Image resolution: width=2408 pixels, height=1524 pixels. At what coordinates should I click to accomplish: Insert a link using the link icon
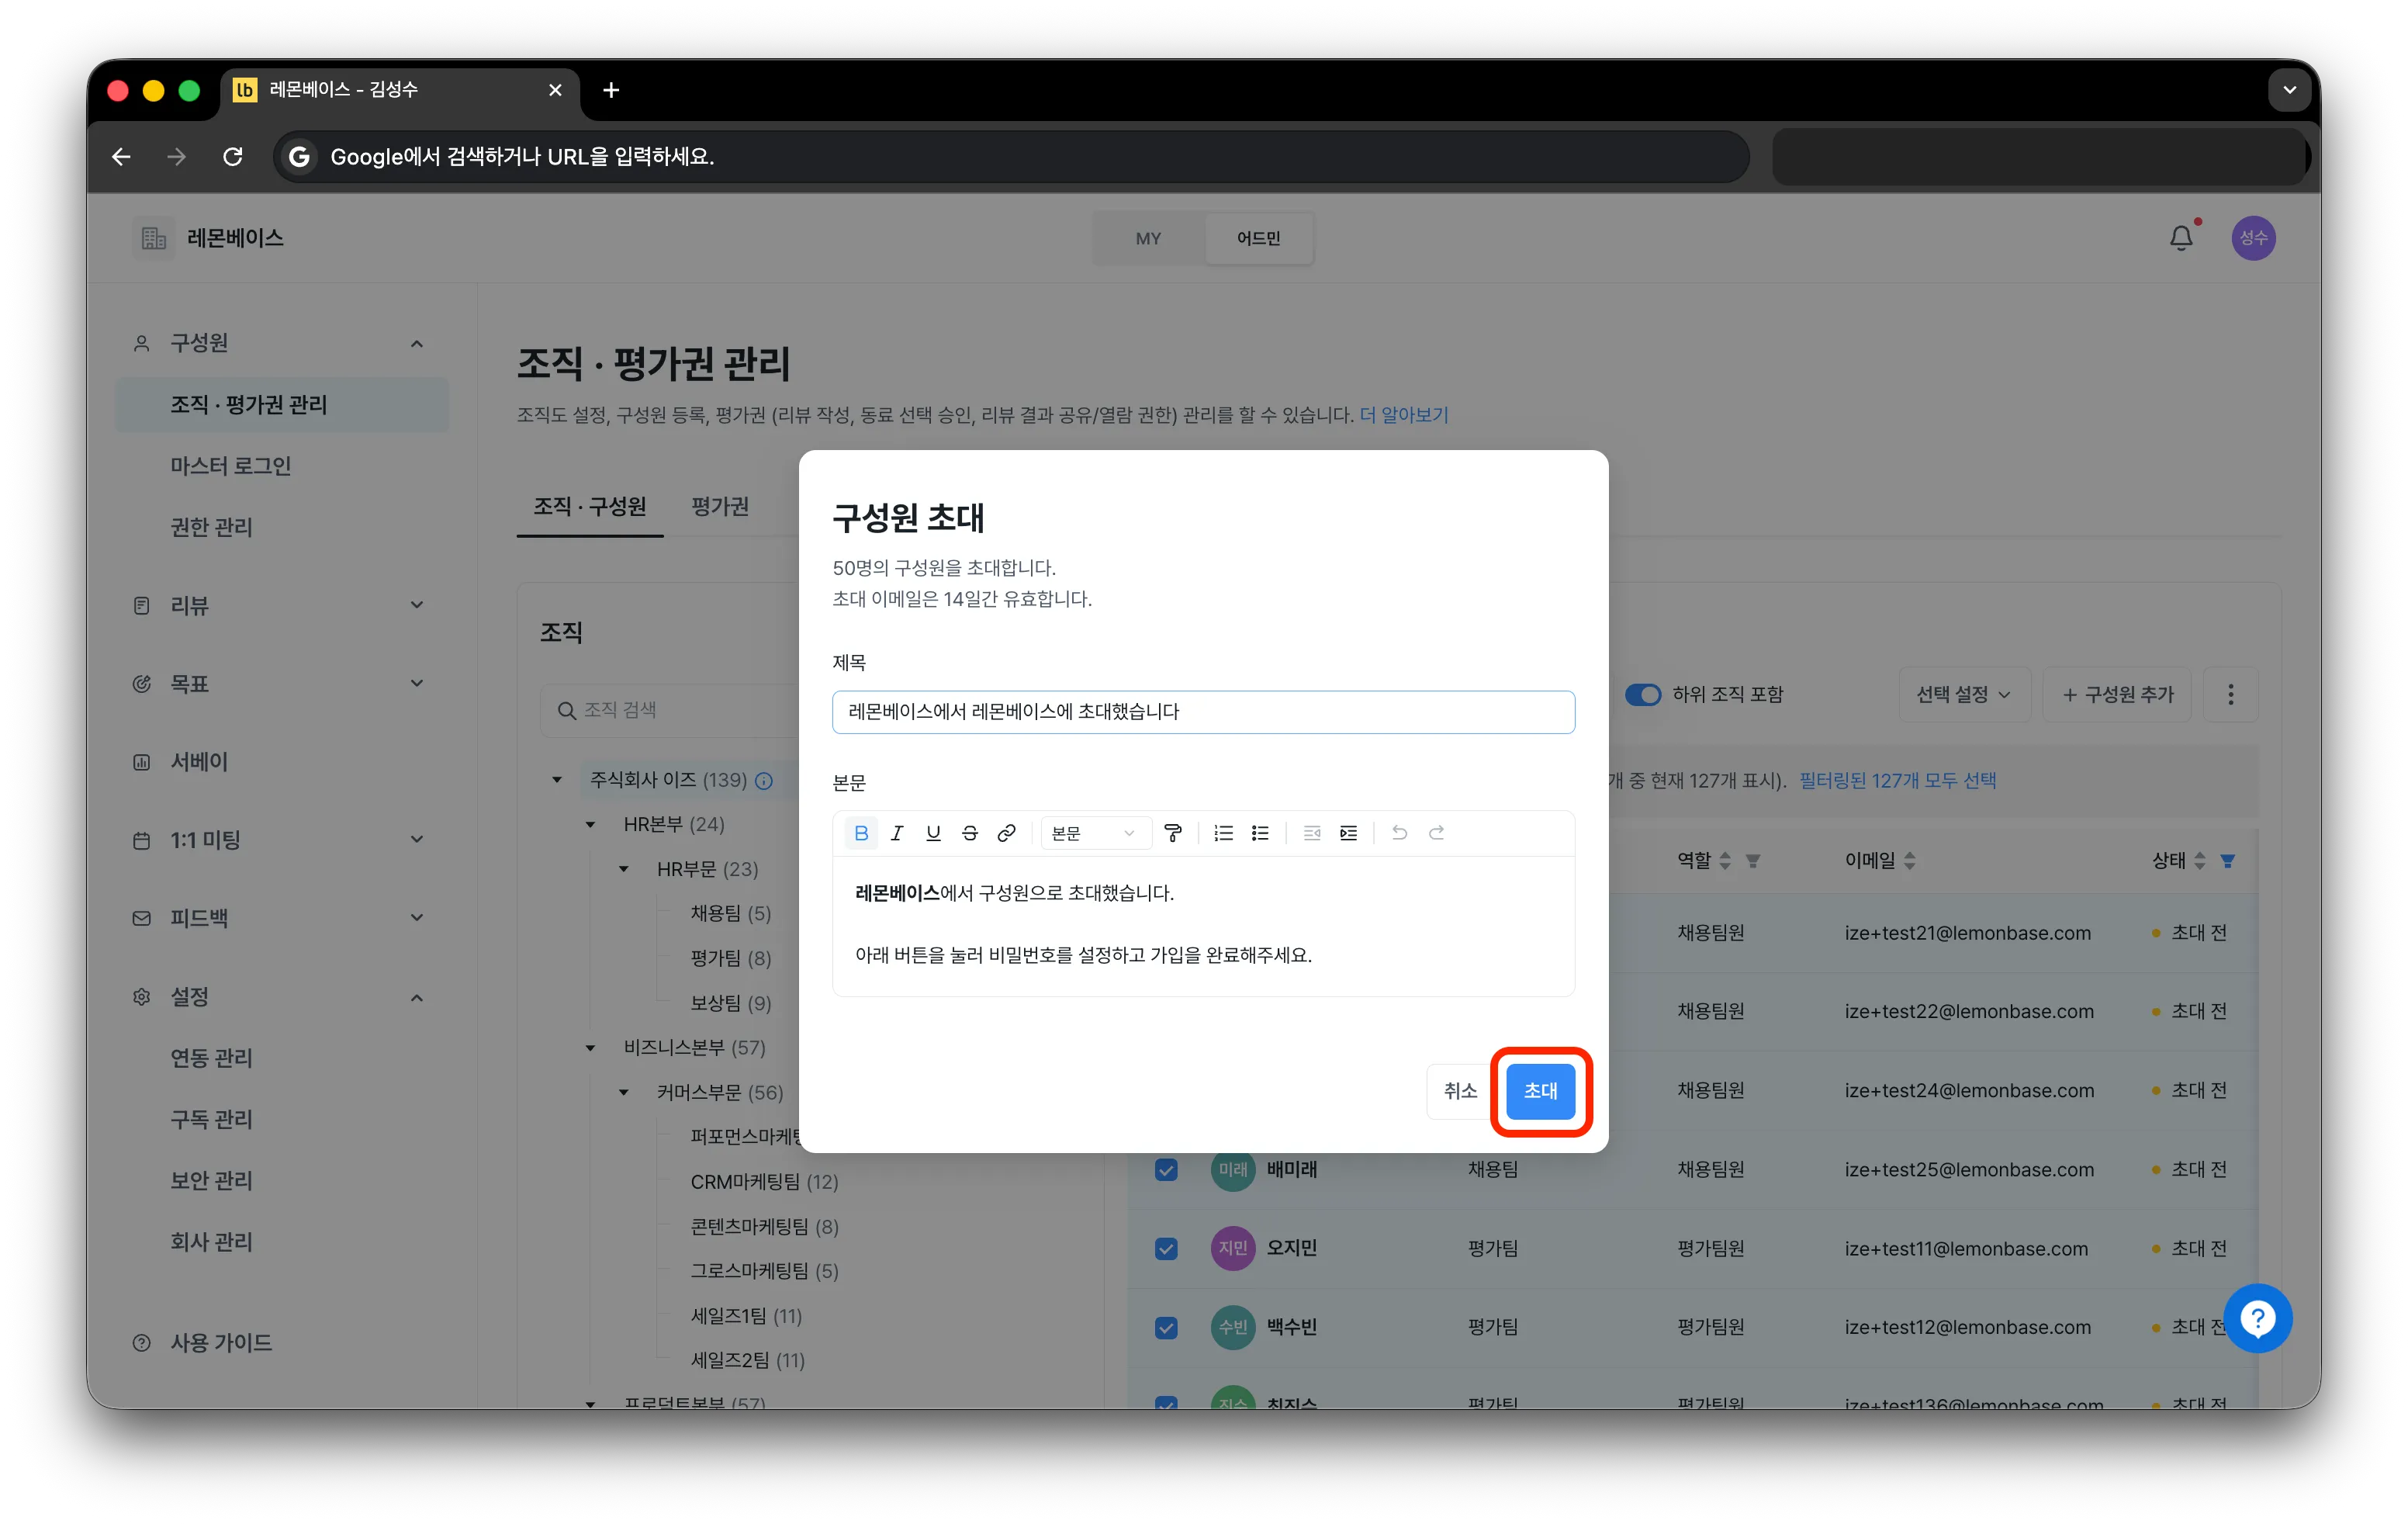point(1006,833)
